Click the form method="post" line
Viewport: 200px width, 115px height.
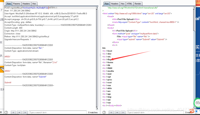coord(135,34)
